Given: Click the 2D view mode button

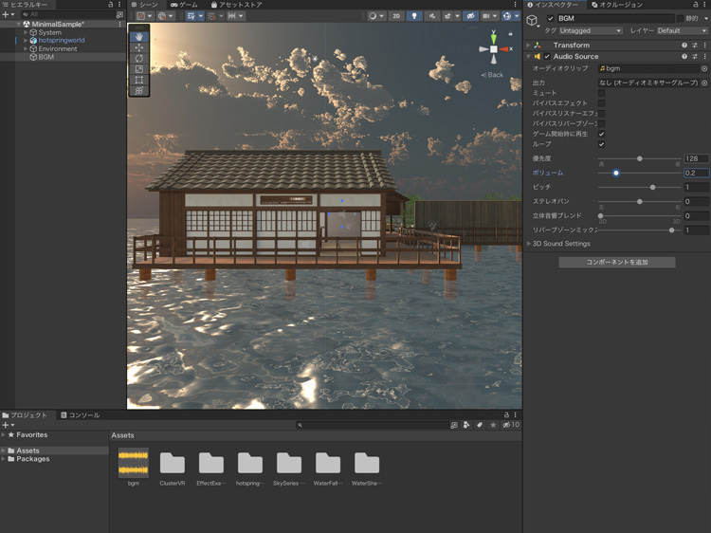Looking at the screenshot, I should pyautogui.click(x=396, y=16).
